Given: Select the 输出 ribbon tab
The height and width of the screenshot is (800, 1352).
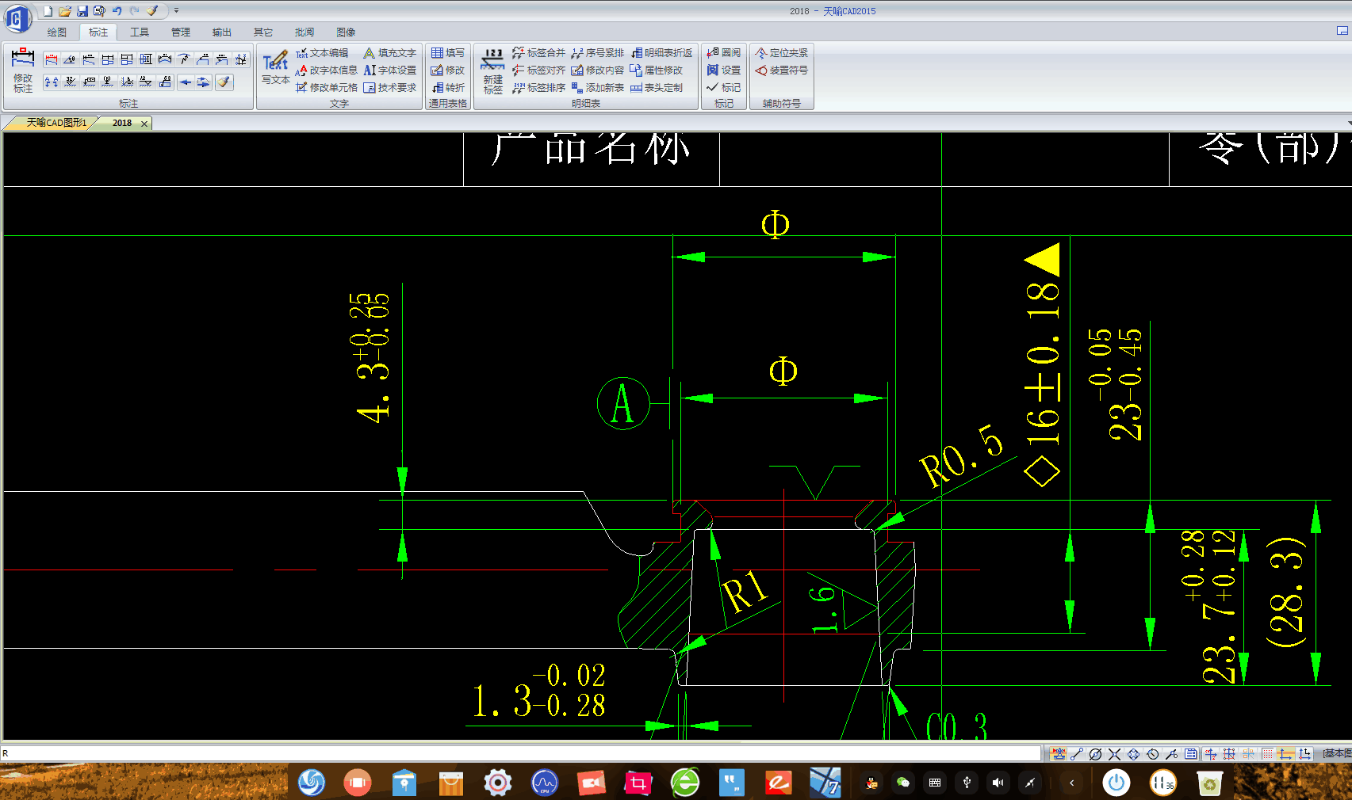Looking at the screenshot, I should click(222, 32).
